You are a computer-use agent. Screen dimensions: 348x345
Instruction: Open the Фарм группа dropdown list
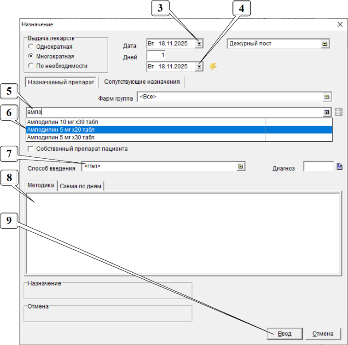[326, 98]
